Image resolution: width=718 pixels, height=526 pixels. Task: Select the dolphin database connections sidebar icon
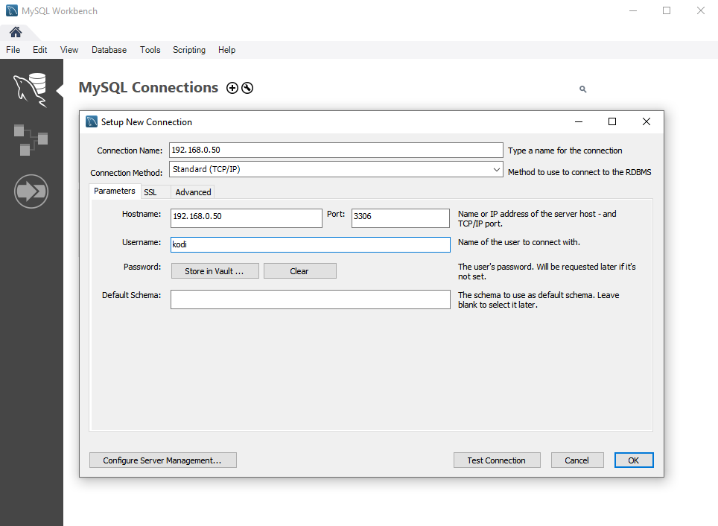pyautogui.click(x=31, y=90)
